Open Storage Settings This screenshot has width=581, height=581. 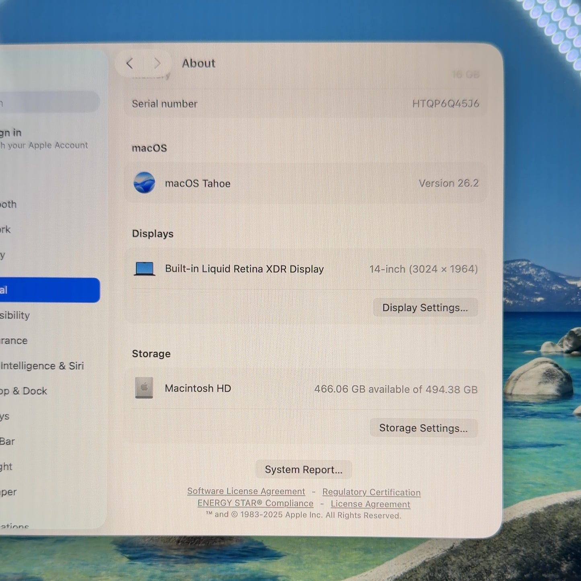point(423,428)
